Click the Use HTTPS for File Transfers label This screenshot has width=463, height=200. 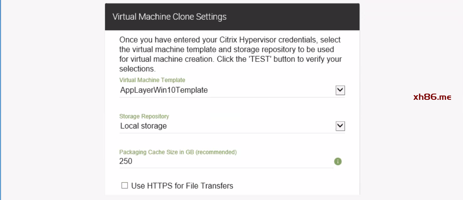[x=182, y=186]
